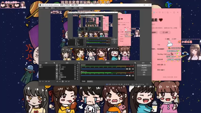Screen dimensions: 201x113
Task: Expand the dropdown chevron in music player title bar
Action: click(x=157, y=12)
